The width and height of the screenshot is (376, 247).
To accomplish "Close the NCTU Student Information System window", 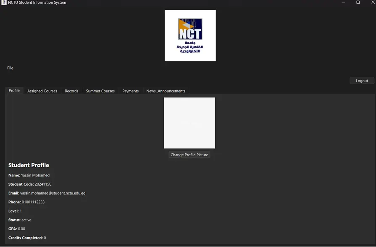I will point(373,3).
